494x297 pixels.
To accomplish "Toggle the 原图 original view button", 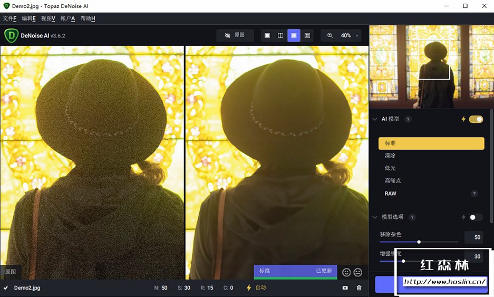I will click(x=235, y=35).
